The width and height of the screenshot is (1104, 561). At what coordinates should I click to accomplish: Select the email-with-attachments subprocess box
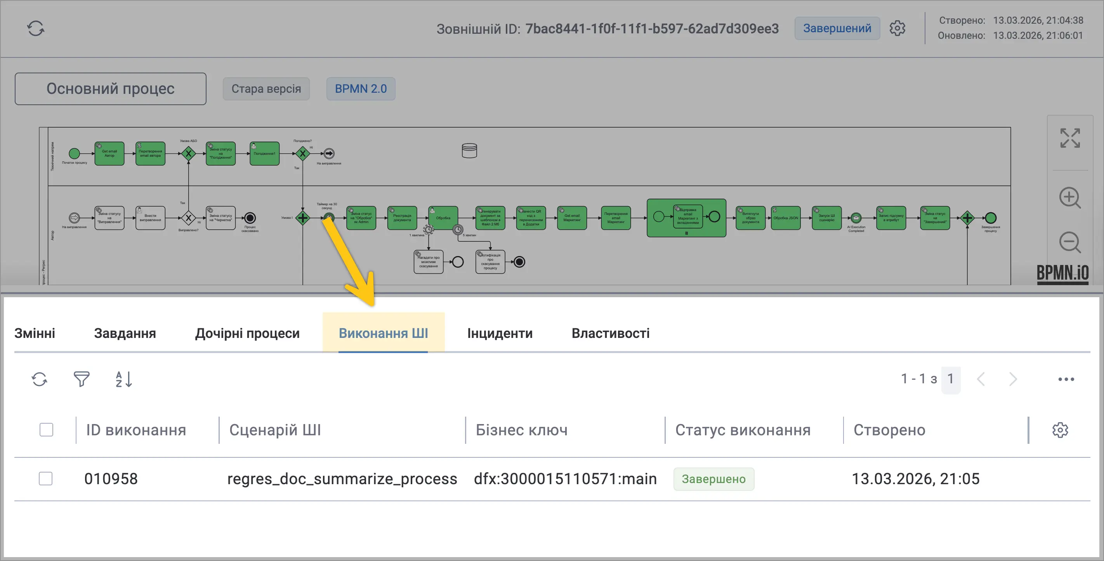pyautogui.click(x=686, y=218)
